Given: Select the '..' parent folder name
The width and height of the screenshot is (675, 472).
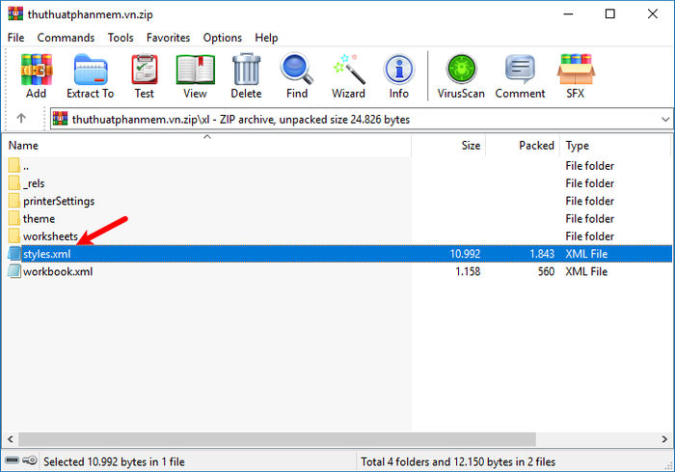Looking at the screenshot, I should point(26,166).
